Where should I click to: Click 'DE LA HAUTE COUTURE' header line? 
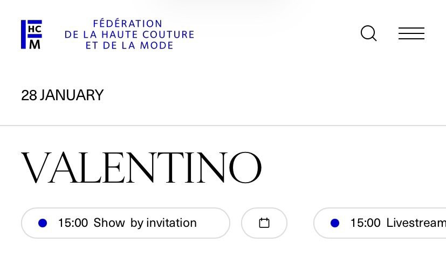tap(129, 34)
